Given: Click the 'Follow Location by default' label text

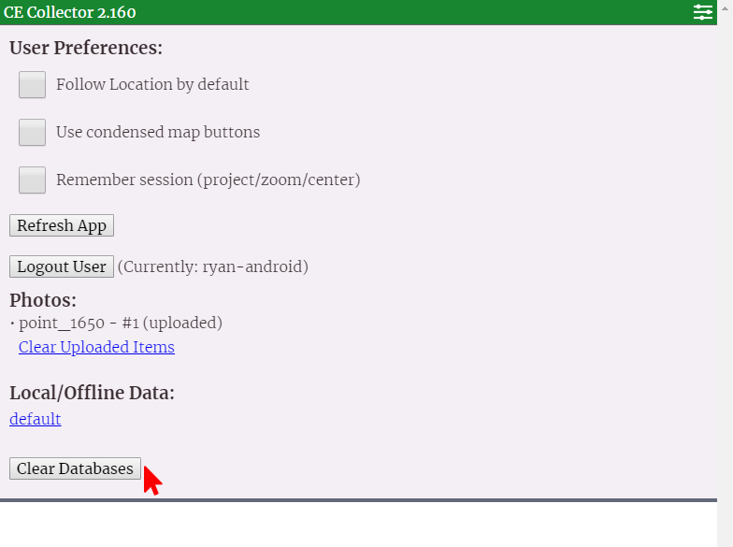Looking at the screenshot, I should click(x=152, y=84).
